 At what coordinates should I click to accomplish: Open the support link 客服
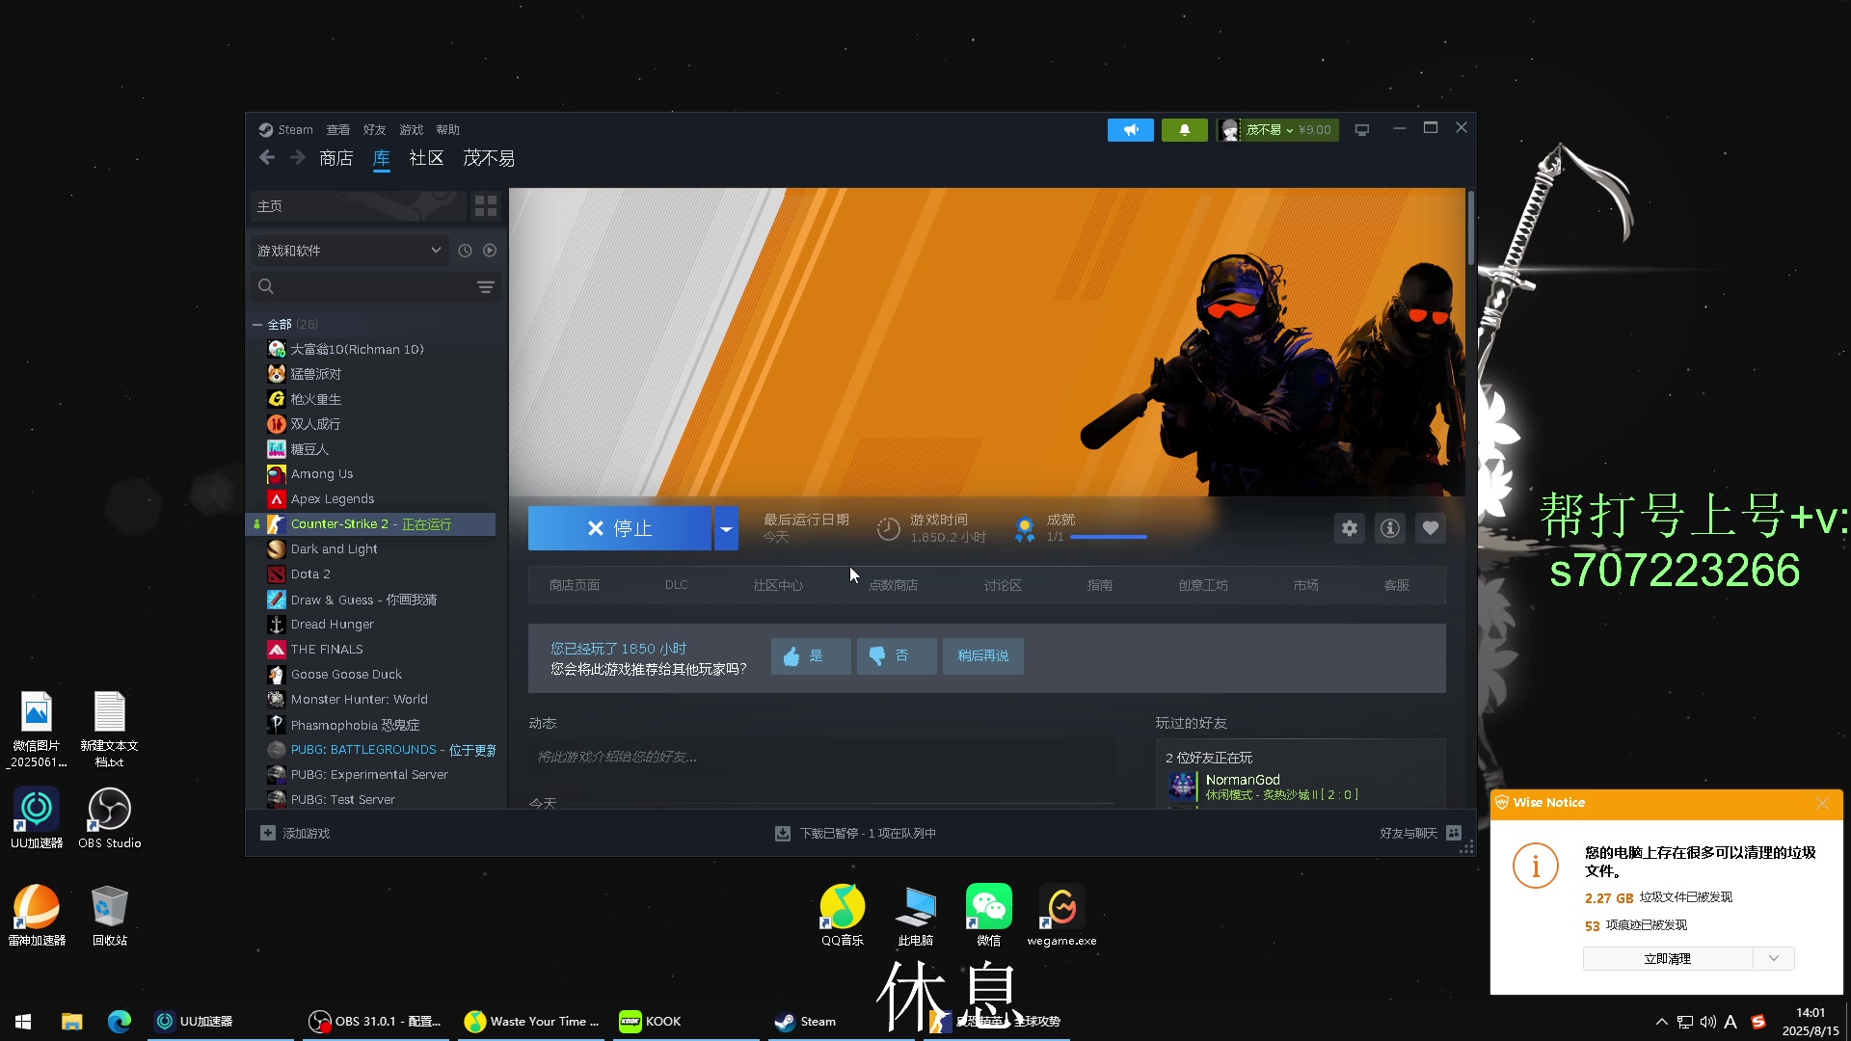point(1397,586)
